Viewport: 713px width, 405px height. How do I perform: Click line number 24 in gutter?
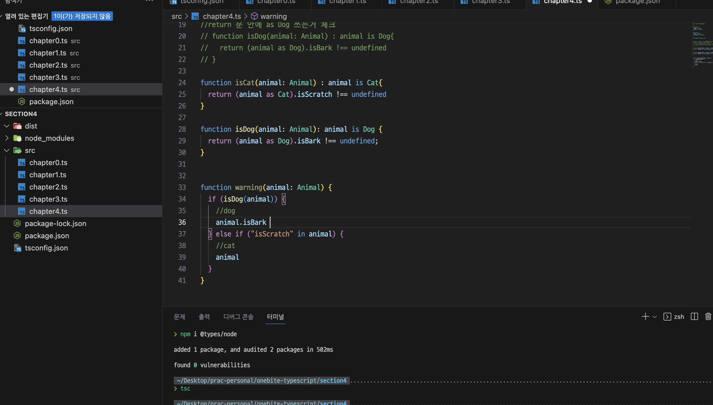pyautogui.click(x=182, y=83)
